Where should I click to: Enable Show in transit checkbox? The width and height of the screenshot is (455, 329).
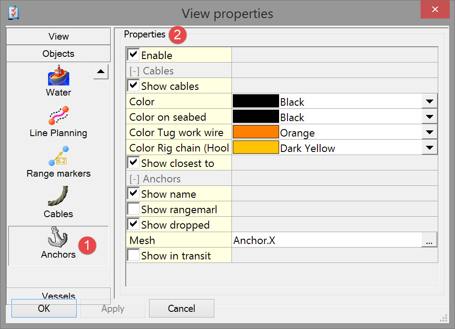pos(134,255)
